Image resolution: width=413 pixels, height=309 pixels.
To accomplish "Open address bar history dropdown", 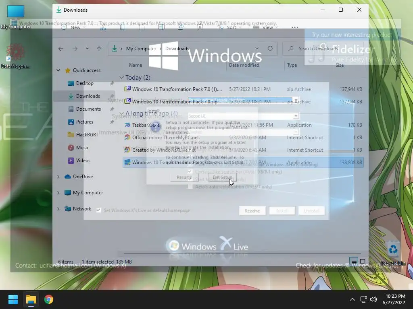I will [257, 48].
